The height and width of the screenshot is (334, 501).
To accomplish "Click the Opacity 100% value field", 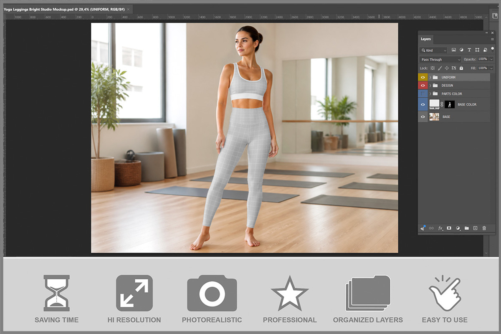I will click(x=483, y=59).
